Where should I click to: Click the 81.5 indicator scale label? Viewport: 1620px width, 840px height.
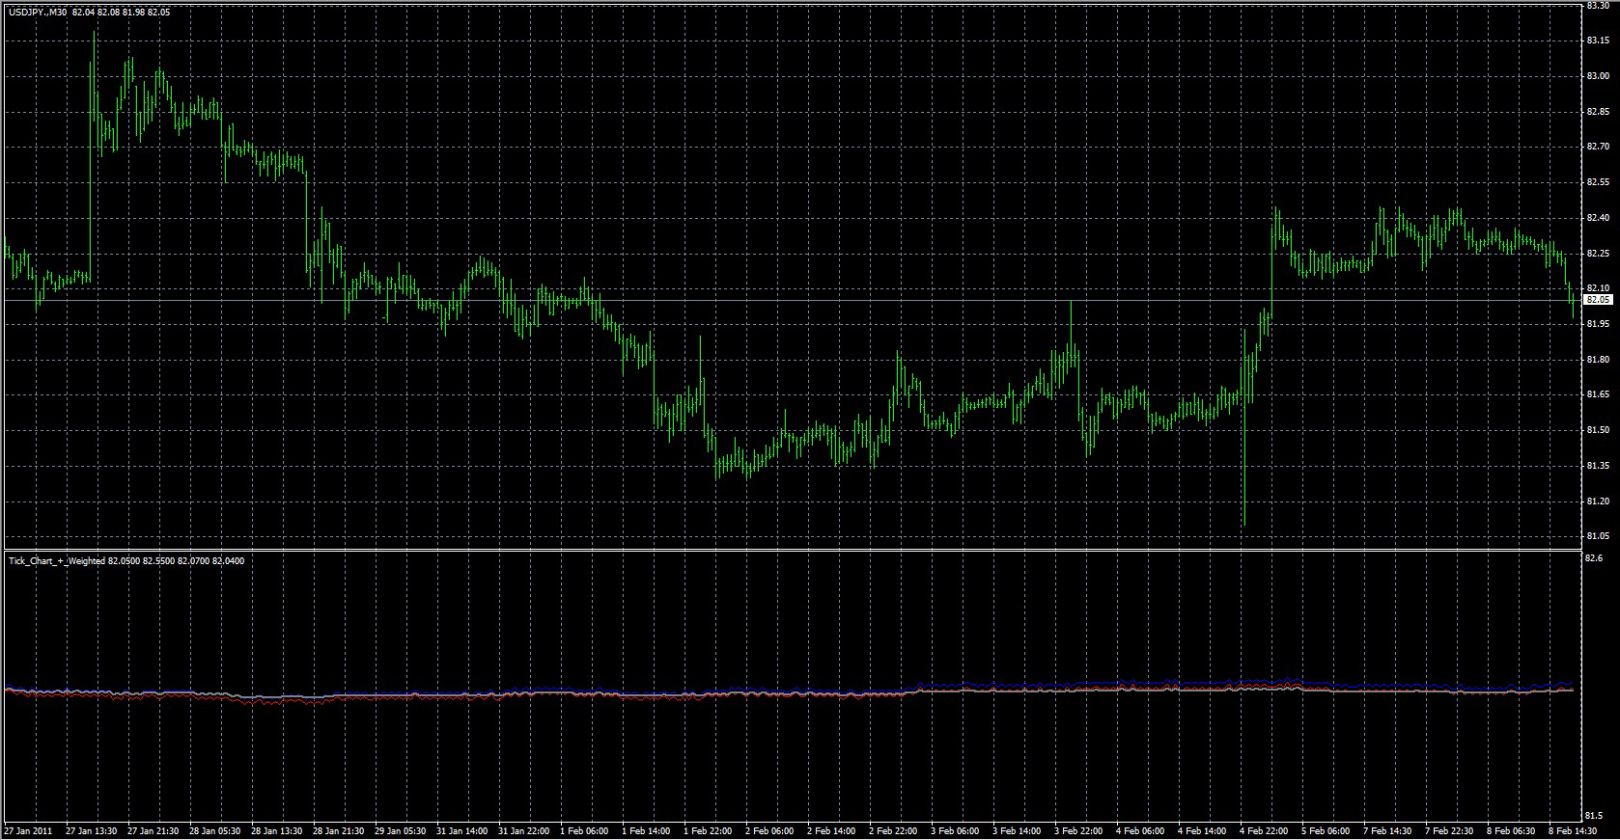click(1594, 816)
